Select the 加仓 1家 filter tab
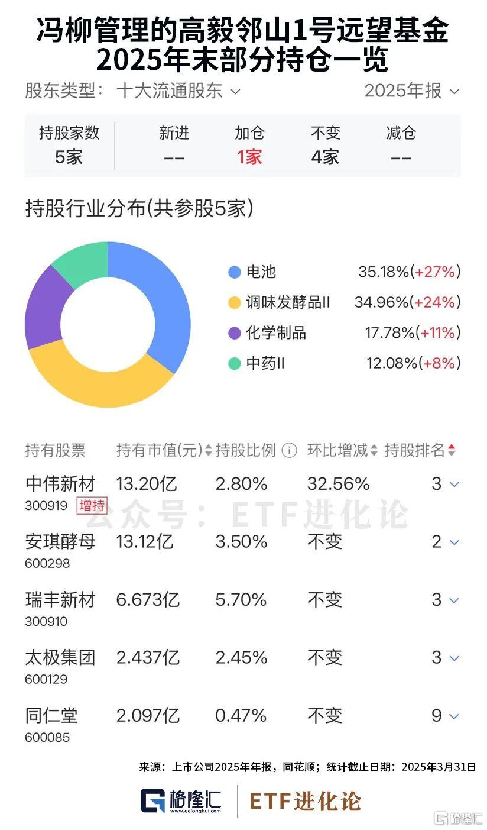The width and height of the screenshot is (487, 830). 249,146
